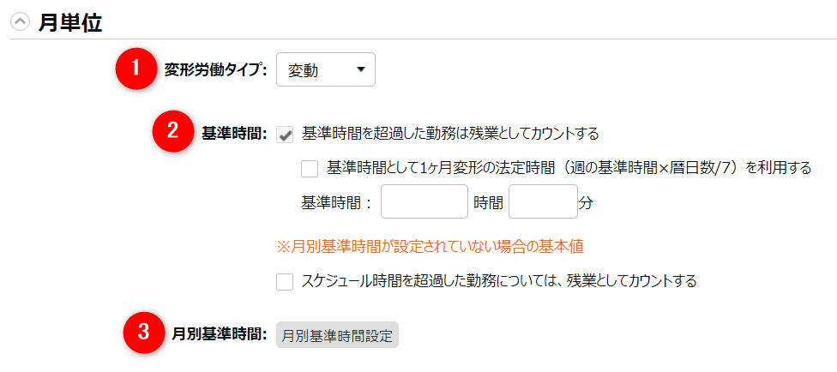Click the orange ※月別基準時間が設定されていない note
Screen dimensions: 837x372
430,246
